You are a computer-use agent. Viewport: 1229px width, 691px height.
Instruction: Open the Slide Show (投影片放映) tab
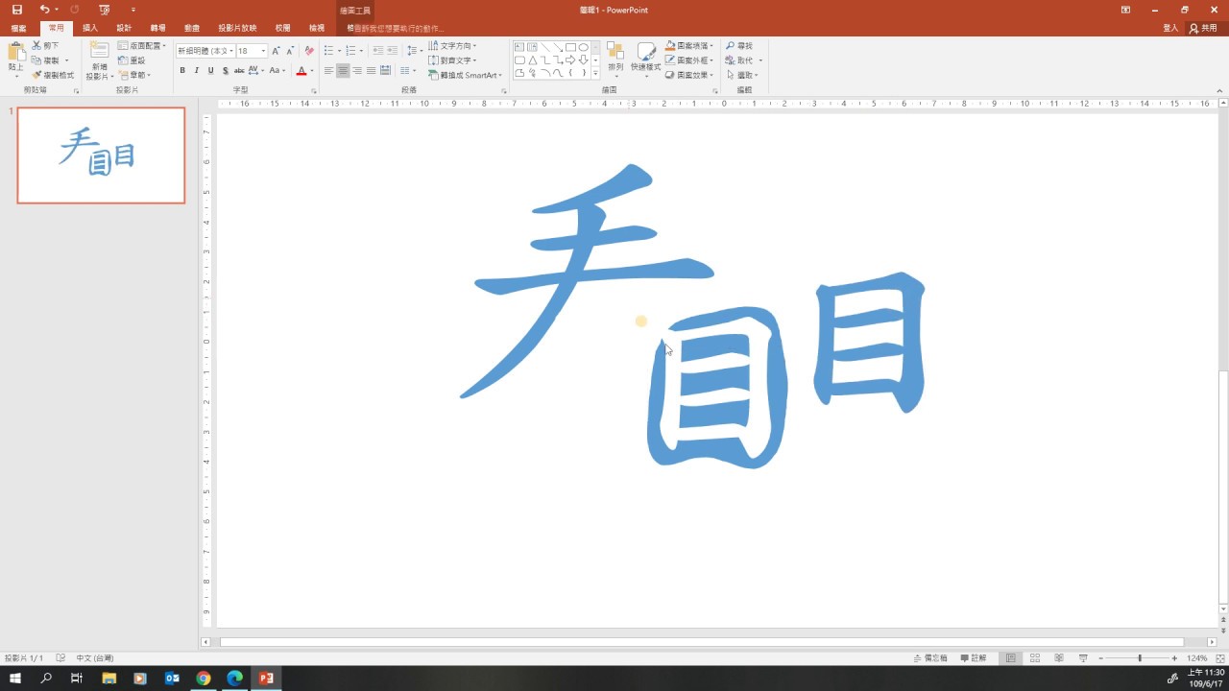pos(237,28)
